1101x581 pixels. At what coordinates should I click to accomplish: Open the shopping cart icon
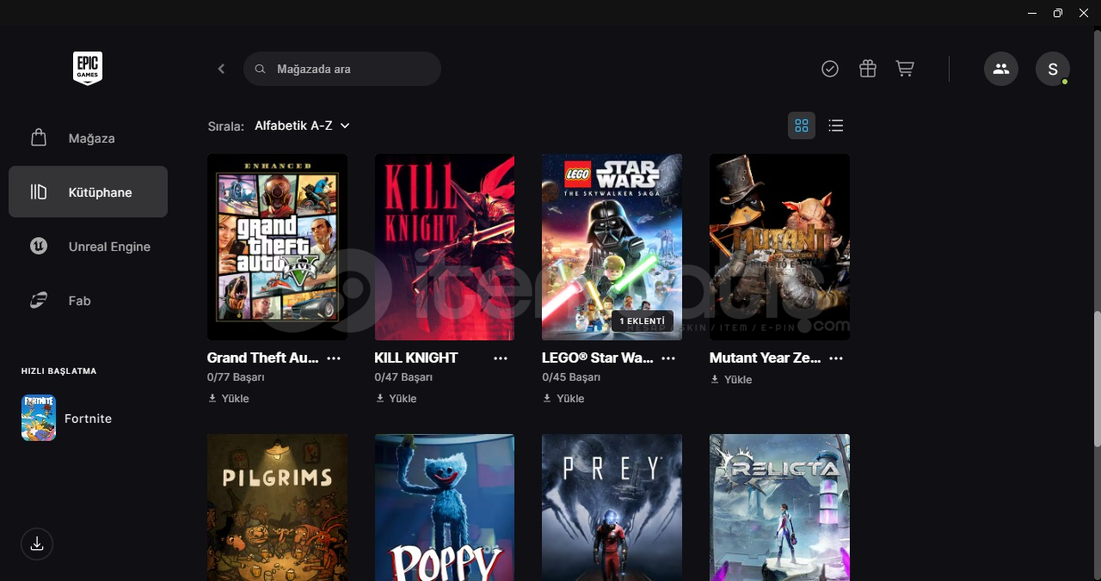point(905,69)
